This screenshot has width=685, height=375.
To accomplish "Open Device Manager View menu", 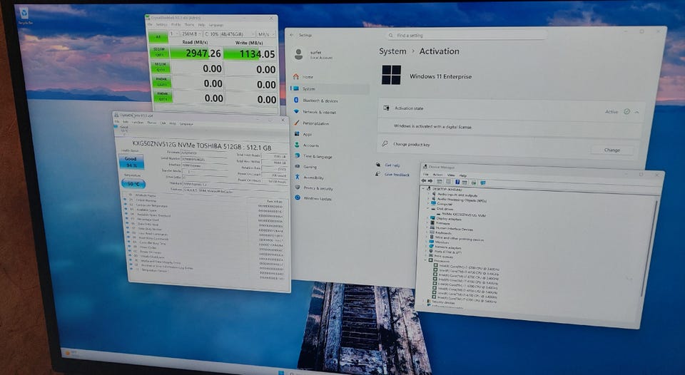I will [451, 175].
